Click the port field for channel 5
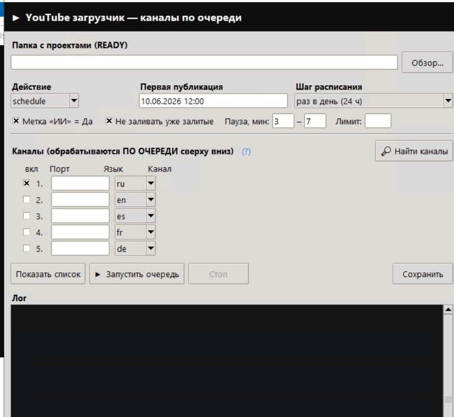The image size is (454, 417). pos(80,248)
